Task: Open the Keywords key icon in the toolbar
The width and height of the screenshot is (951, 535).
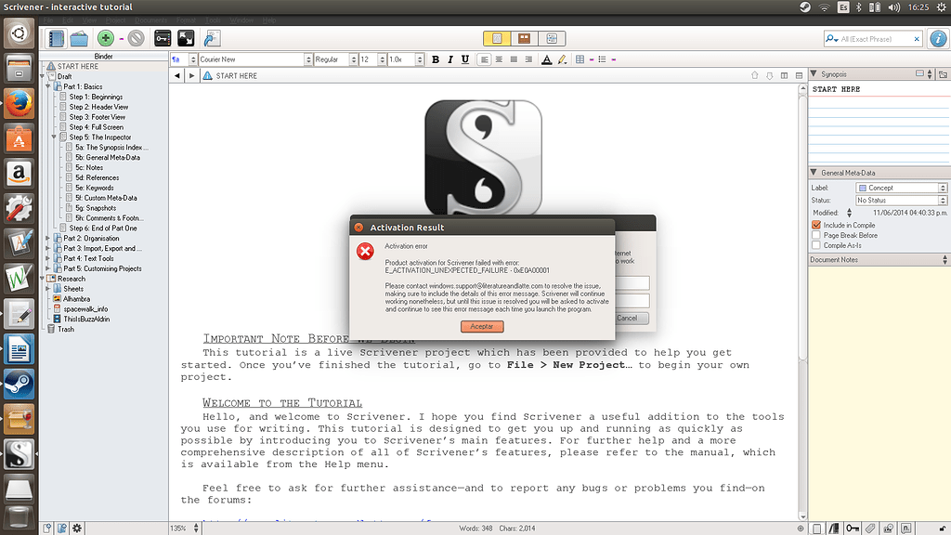Action: pyautogui.click(x=162, y=37)
